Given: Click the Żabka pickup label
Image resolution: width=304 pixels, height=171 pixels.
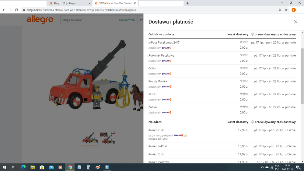Looking at the screenshot, I should [152, 107].
